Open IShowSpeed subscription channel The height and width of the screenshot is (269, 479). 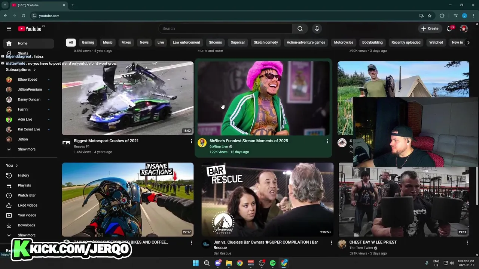[28, 80]
